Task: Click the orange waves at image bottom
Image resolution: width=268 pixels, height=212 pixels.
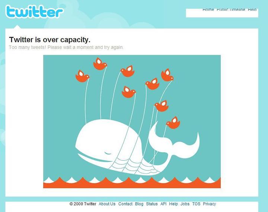Action: tap(132, 183)
